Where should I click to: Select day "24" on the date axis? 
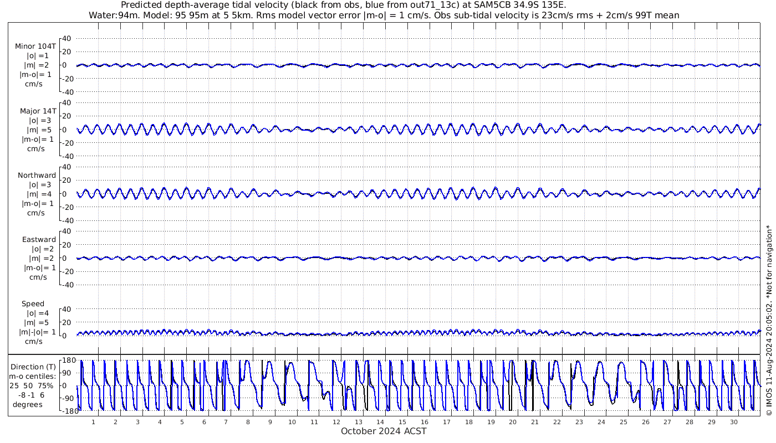tap(601, 422)
